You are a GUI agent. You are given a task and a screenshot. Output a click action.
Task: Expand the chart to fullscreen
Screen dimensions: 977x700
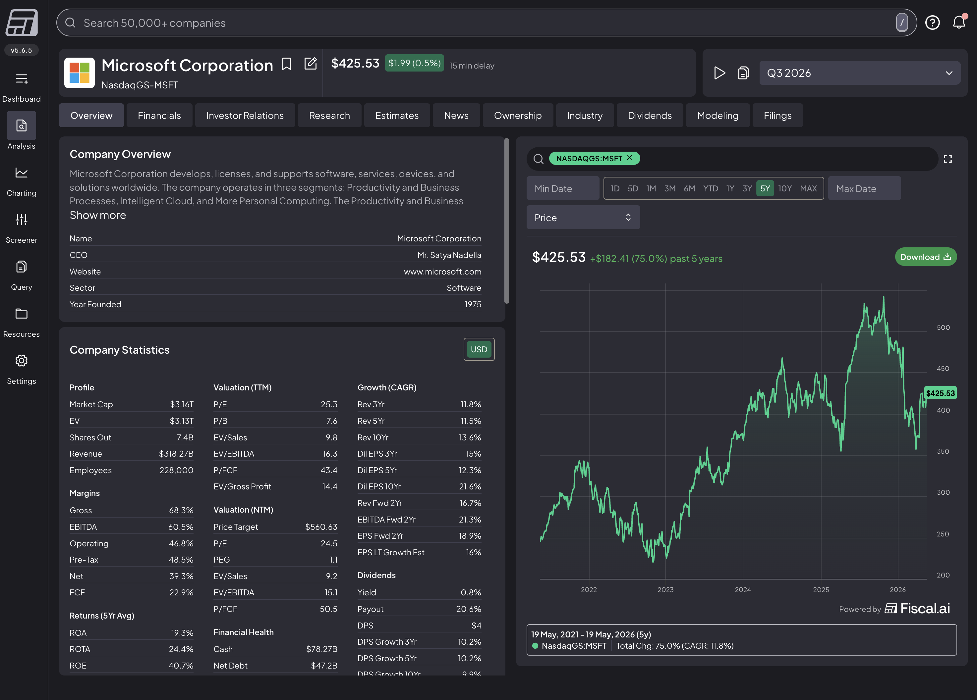[948, 159]
